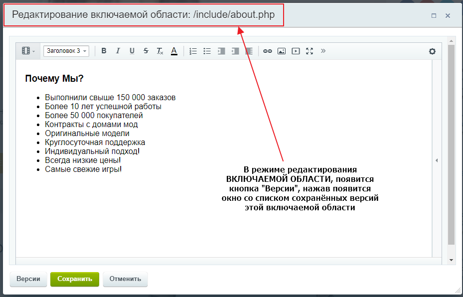This screenshot has height=297, width=463.
Task: Click the green Сохранить button
Action: tap(75, 279)
